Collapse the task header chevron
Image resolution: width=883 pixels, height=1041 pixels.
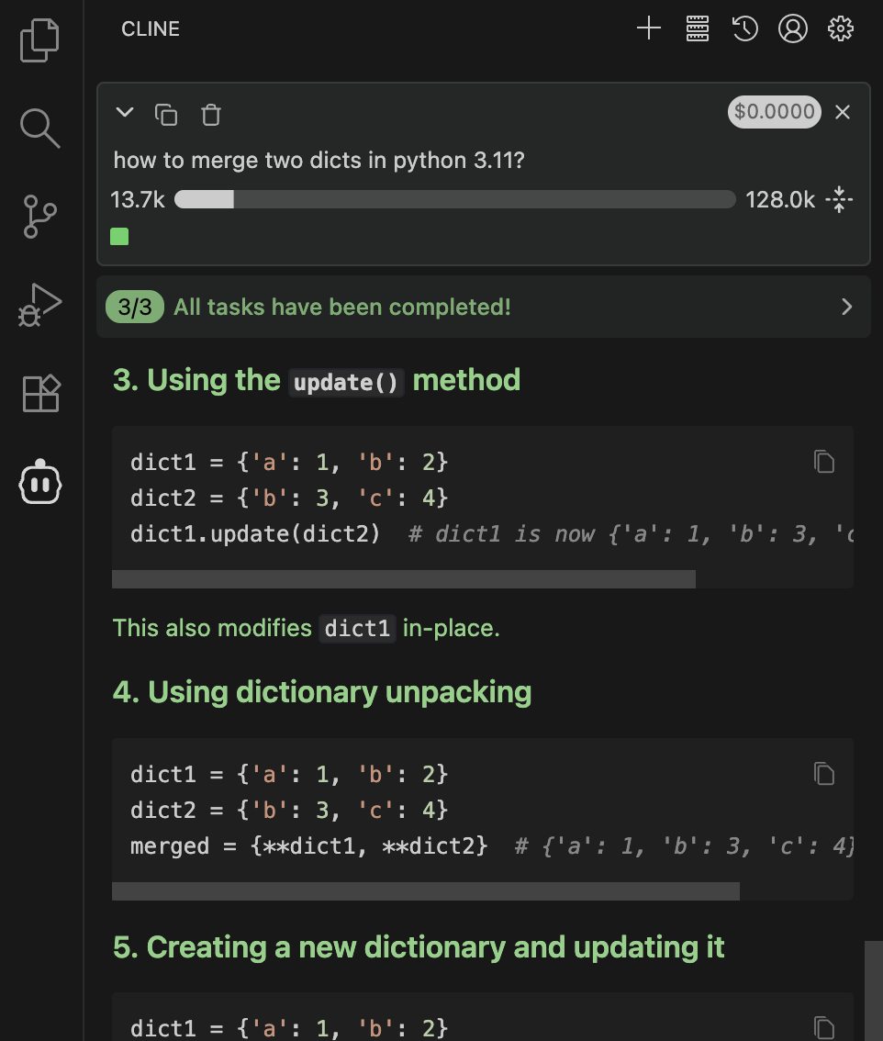(x=125, y=112)
